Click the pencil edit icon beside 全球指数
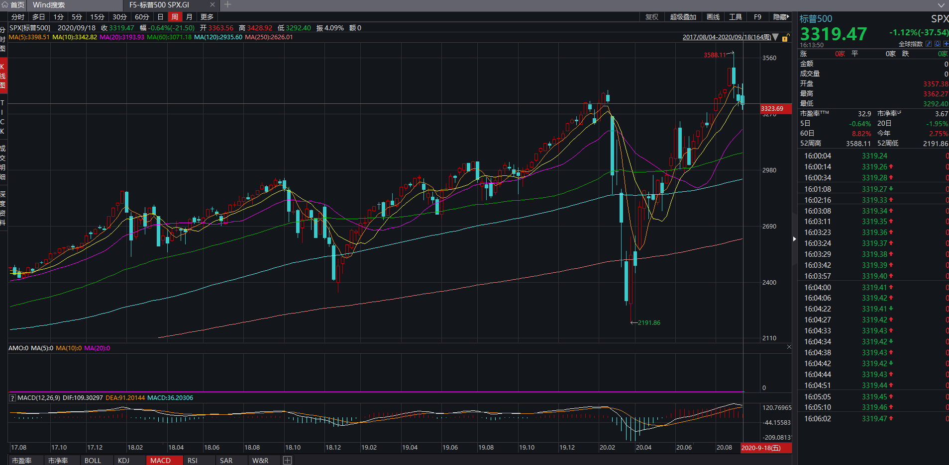Screen dimensions: 949x465 (929, 44)
